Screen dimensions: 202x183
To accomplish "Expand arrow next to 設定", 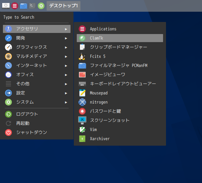I will [x=66, y=93].
